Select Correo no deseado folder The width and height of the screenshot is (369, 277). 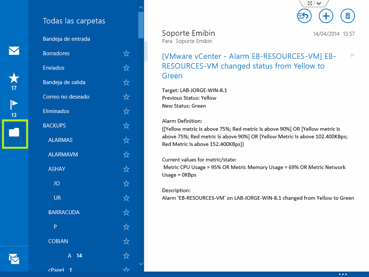(66, 97)
